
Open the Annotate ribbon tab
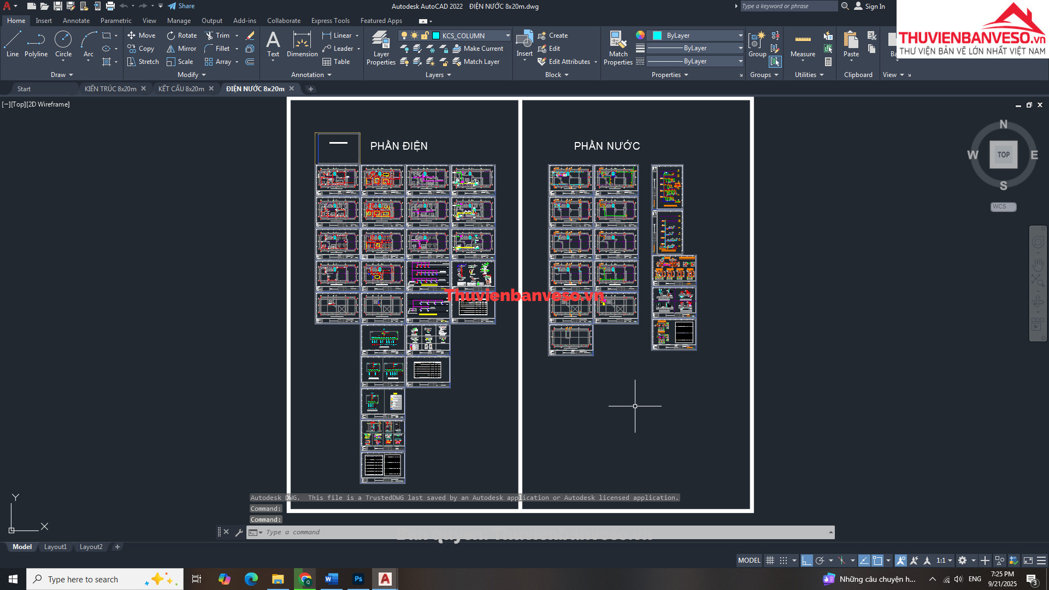coord(76,21)
